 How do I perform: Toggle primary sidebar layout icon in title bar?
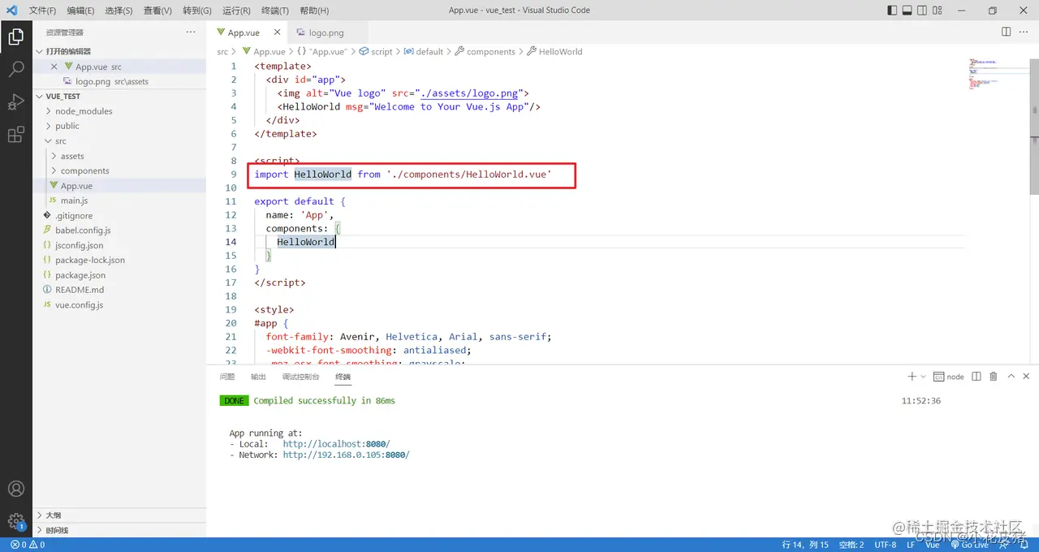(893, 11)
